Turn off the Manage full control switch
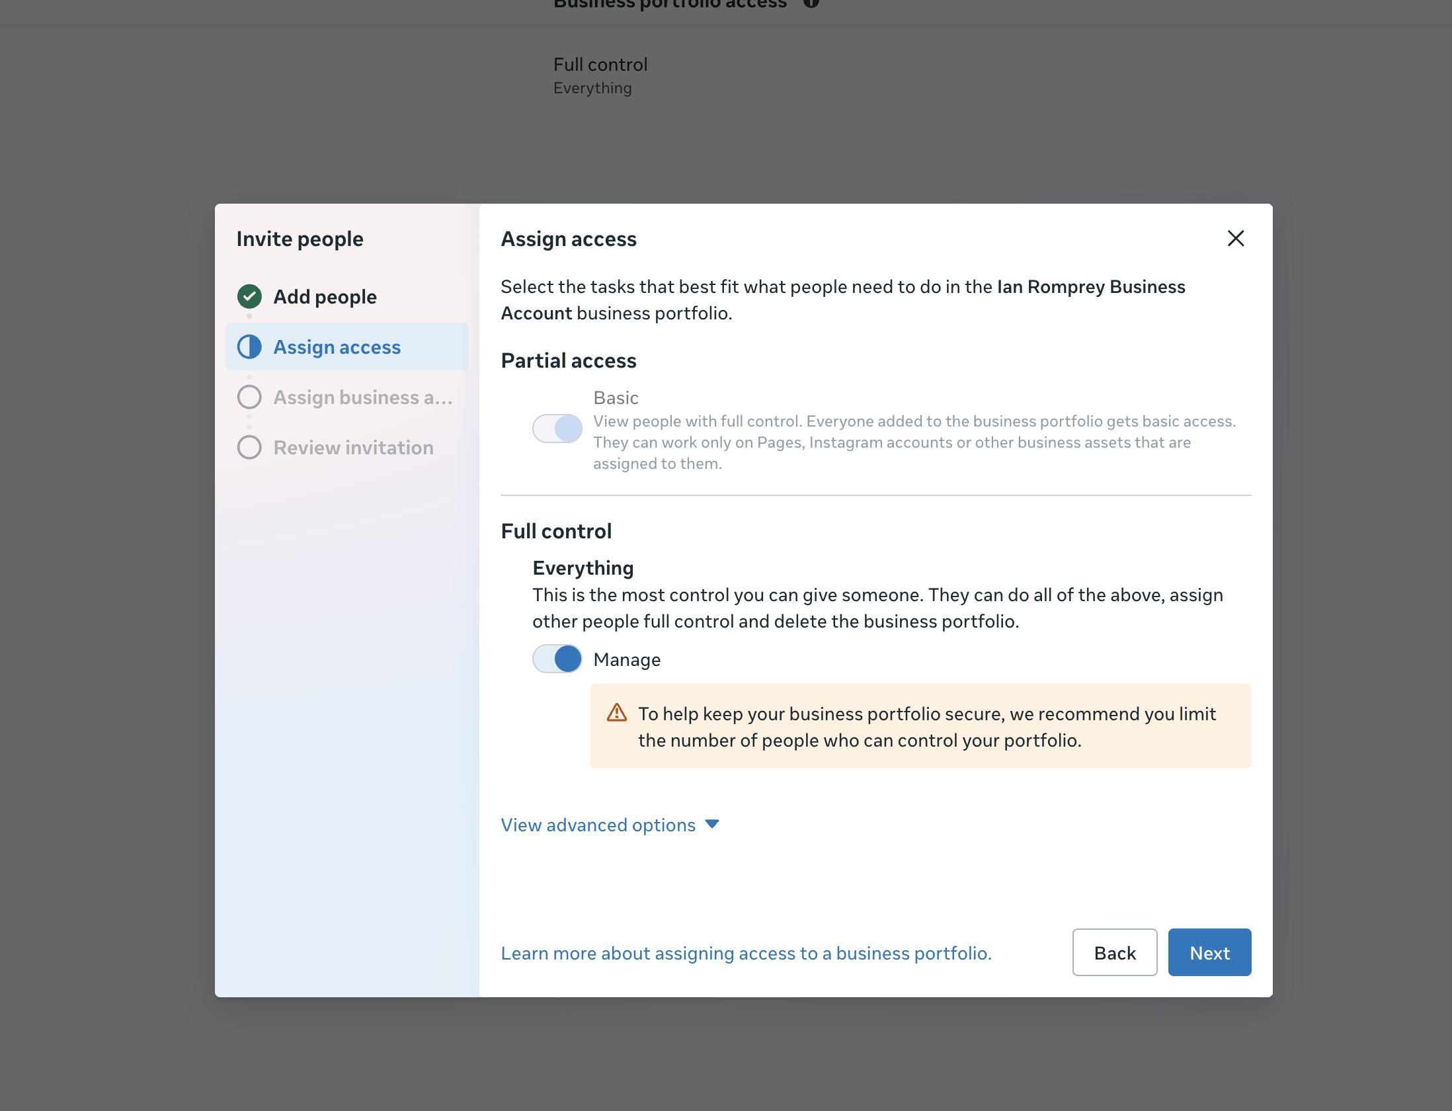This screenshot has width=1452, height=1111. click(x=557, y=659)
